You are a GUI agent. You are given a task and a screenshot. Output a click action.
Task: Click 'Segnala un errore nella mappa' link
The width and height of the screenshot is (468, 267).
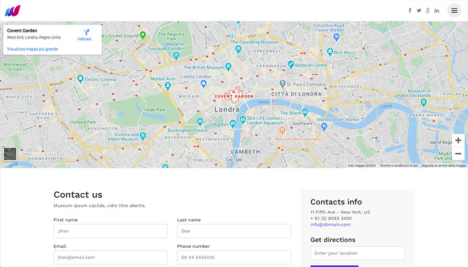pos(443,166)
